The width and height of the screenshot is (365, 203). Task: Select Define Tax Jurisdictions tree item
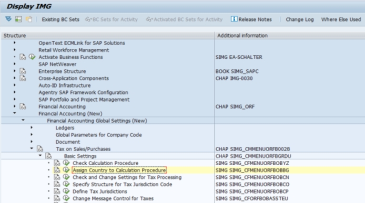pos(100,191)
